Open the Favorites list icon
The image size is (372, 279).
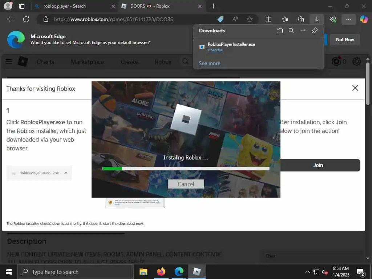(x=285, y=19)
